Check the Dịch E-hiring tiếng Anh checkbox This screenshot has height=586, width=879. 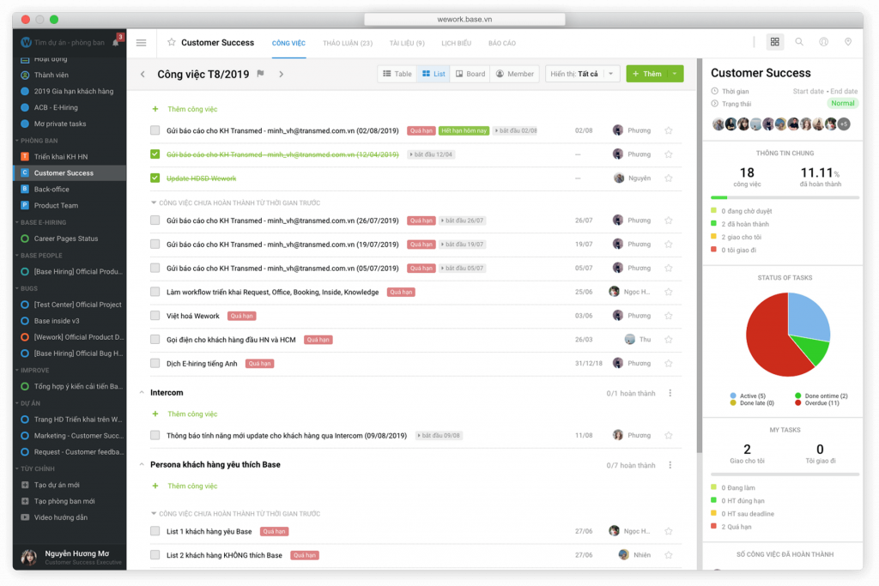coord(155,364)
